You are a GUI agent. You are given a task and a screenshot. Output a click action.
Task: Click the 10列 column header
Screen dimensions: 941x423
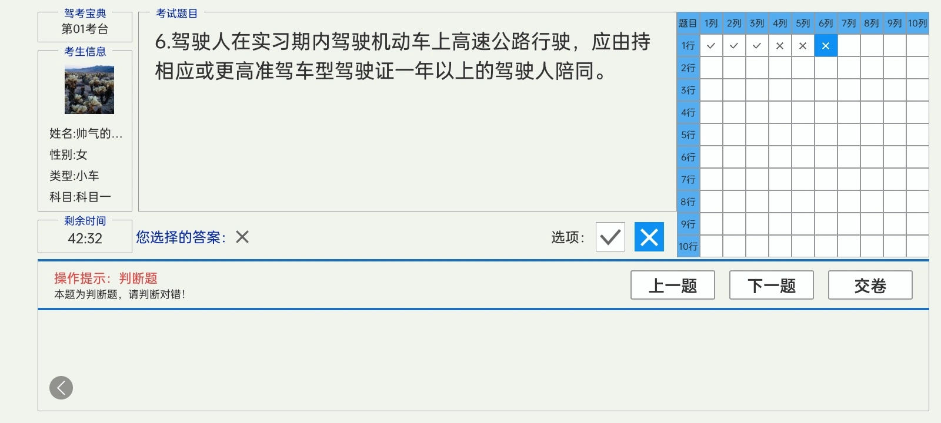tap(917, 23)
